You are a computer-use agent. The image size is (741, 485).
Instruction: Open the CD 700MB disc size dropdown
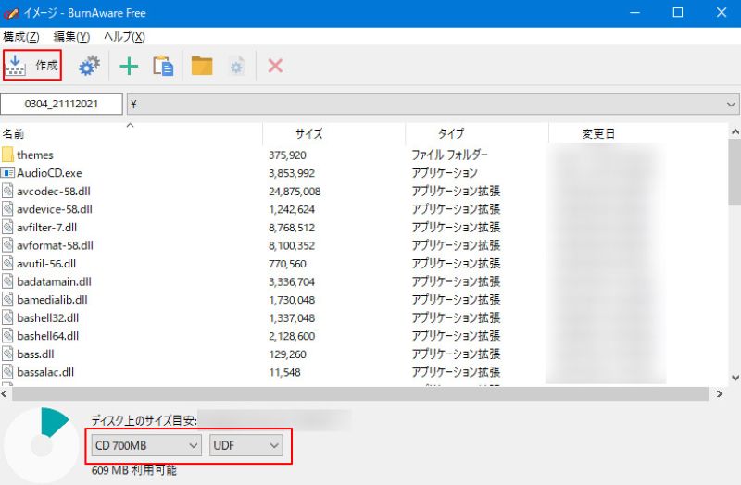pyautogui.click(x=146, y=445)
